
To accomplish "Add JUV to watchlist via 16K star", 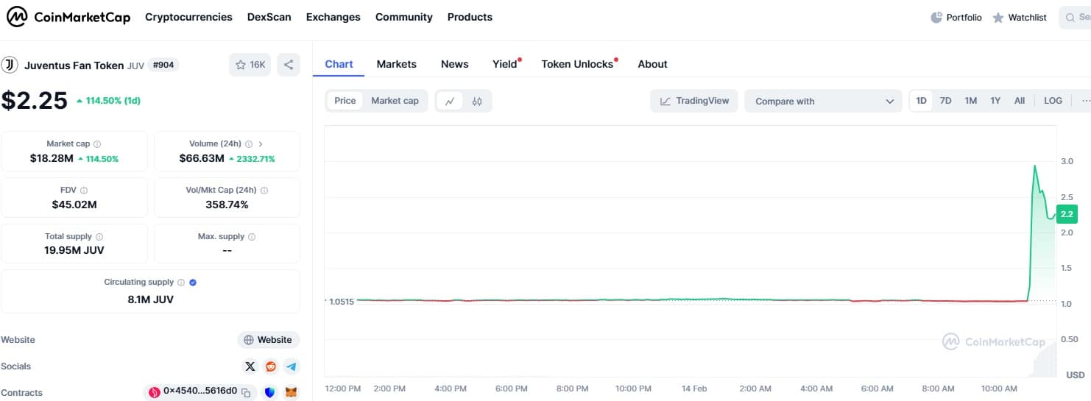I will [x=250, y=65].
